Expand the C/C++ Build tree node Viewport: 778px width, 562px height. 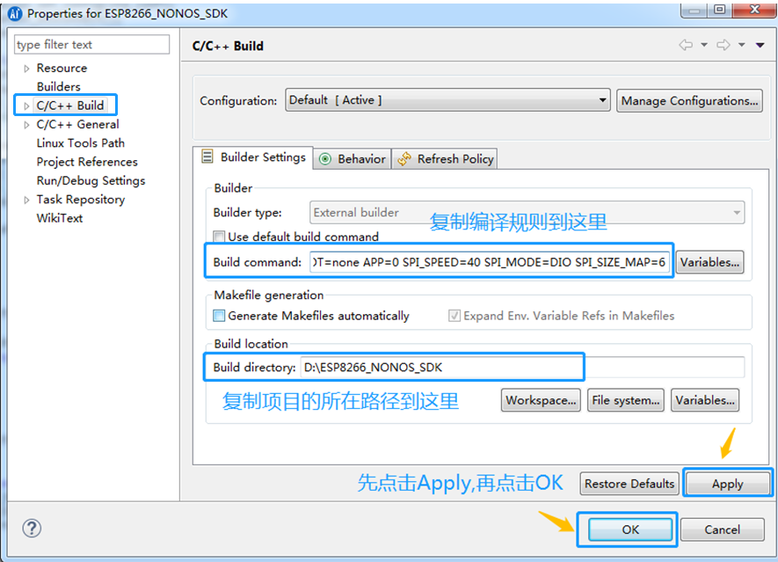tap(26, 106)
